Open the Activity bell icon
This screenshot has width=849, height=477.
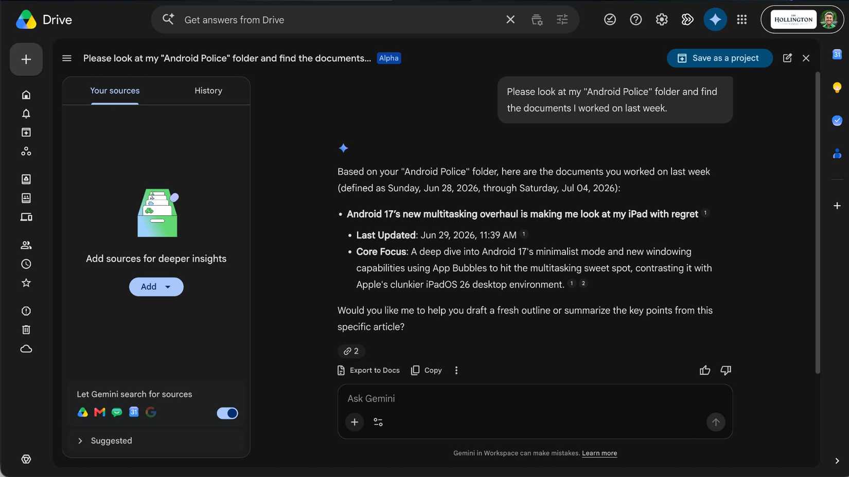[26, 114]
